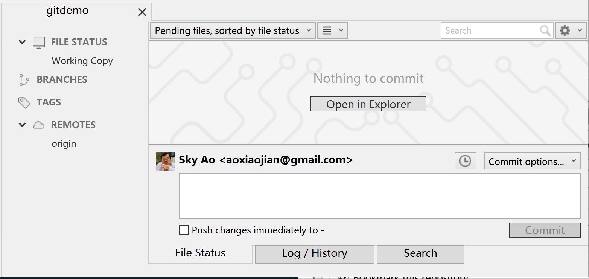Collapse the File Status section
This screenshot has width=589, height=279.
[x=23, y=42]
